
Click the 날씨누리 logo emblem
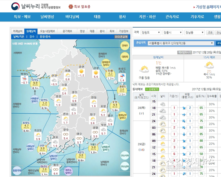click(x=15, y=6)
